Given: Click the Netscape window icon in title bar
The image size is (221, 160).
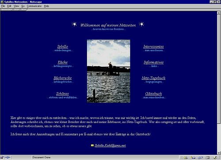Looking at the screenshot, I should tap(2, 2).
